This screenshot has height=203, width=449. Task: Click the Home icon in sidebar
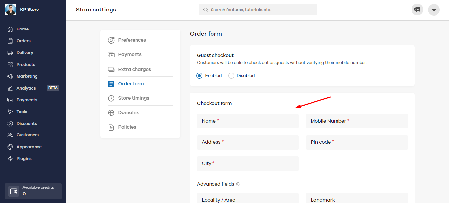pyautogui.click(x=10, y=29)
